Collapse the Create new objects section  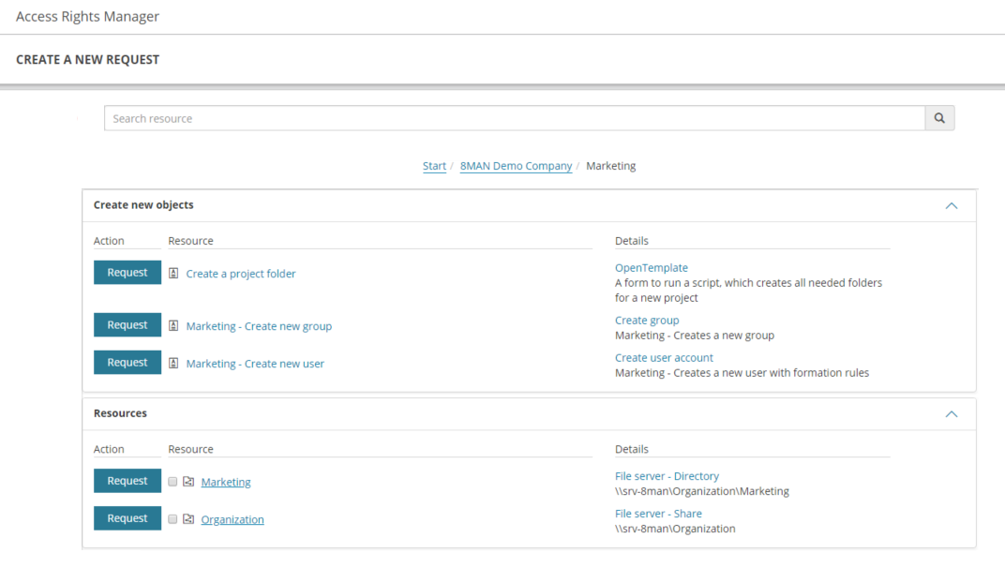pos(952,205)
